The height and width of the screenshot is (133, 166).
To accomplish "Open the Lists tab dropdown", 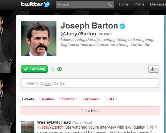I will (116, 99).
